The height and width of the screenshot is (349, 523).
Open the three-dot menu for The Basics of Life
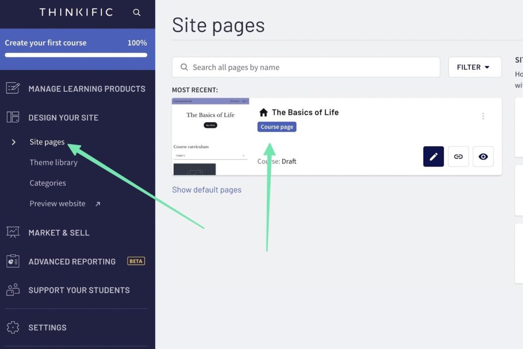pyautogui.click(x=483, y=116)
